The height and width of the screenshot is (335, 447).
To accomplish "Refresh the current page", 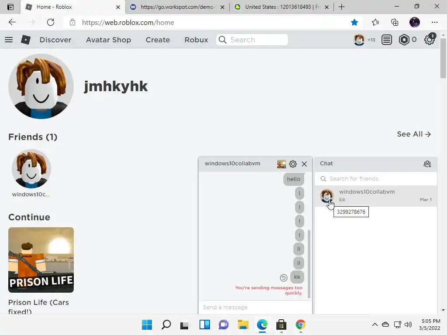I will click(x=51, y=23).
